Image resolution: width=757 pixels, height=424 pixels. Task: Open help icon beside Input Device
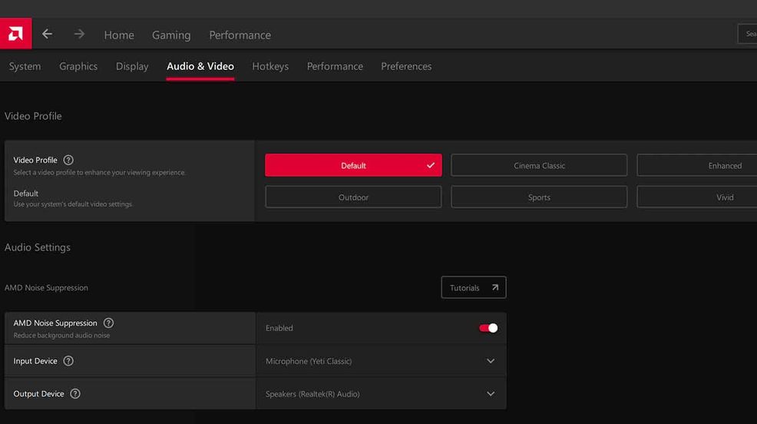68,361
